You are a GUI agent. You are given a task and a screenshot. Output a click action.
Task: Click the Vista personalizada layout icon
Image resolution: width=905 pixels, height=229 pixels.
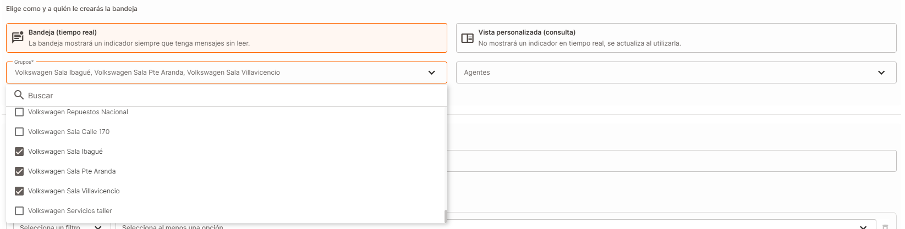[467, 38]
